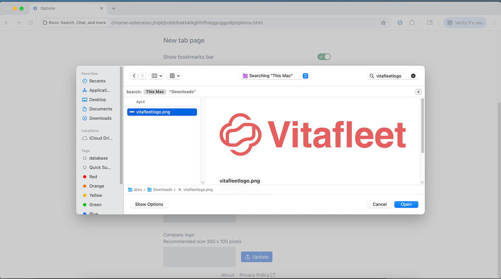Open group-by grid dropdown
The height and width of the screenshot is (279, 501).
174,76
